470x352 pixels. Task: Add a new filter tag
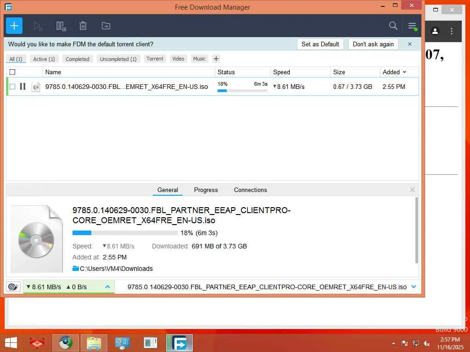click(x=216, y=59)
